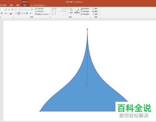The image size is (156, 122).
Task: Open text direction dropdown
Action: point(40,9)
